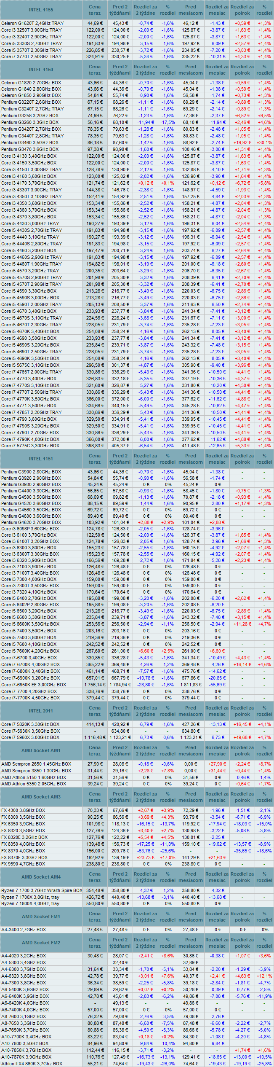The height and width of the screenshot is (1067, 274).
Task: Select the AMD Socket FM1 header
Action: tap(41, 916)
